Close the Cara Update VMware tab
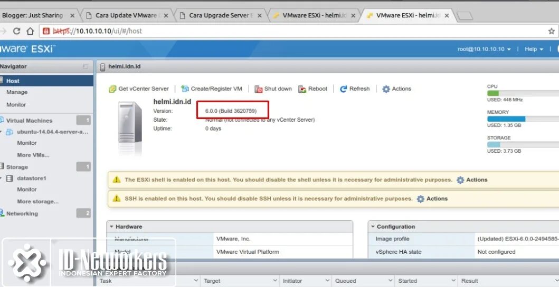 coord(165,16)
